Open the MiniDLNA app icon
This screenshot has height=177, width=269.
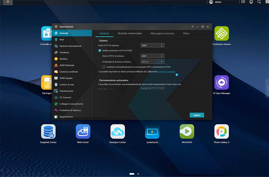(187, 132)
